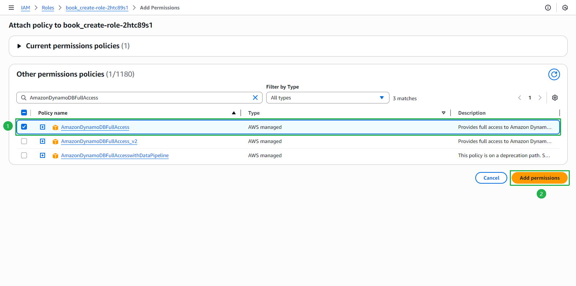576x286 pixels.
Task: Click orange policy icon for AmazonDynamoDBFullAccess
Action: coord(55,127)
